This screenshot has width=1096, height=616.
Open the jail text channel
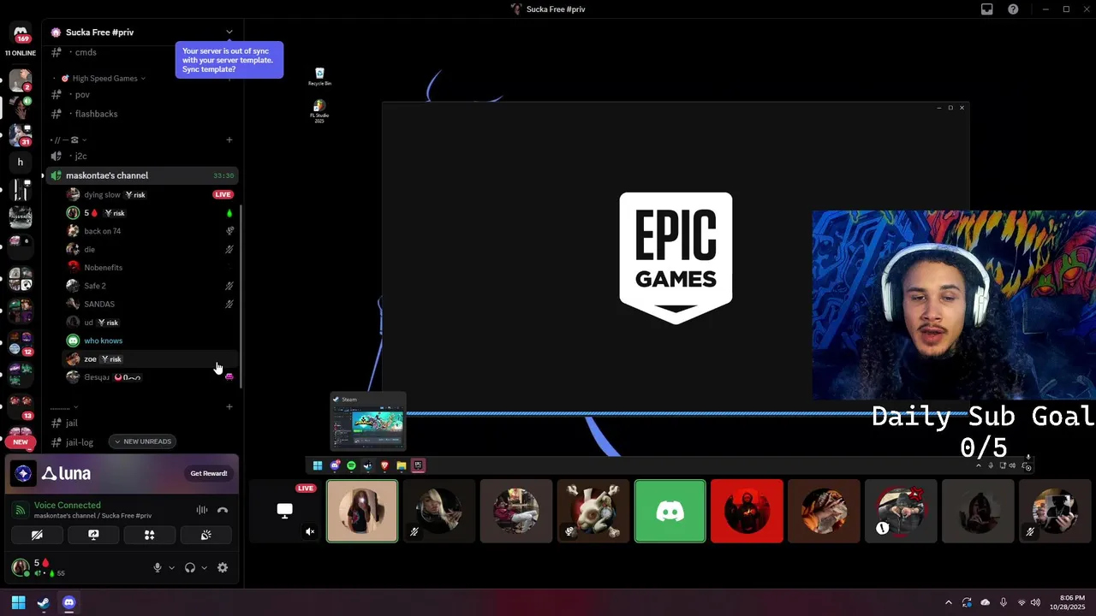pyautogui.click(x=142, y=423)
